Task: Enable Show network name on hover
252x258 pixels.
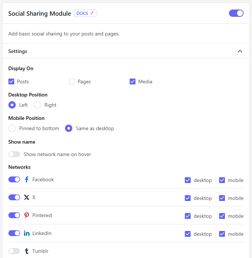Action: click(x=14, y=154)
